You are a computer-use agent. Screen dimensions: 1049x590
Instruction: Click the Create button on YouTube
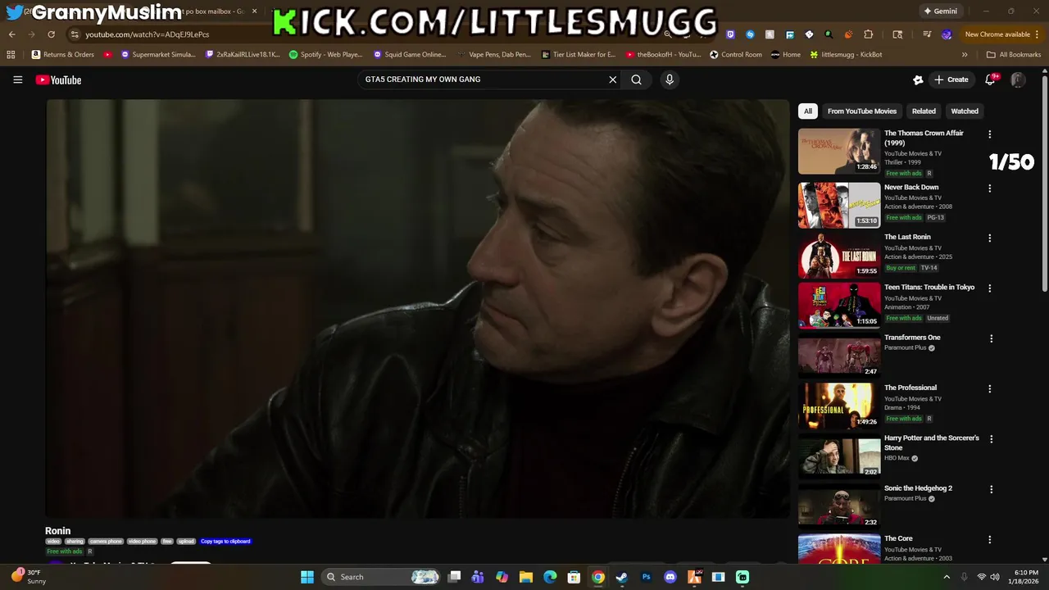click(951, 79)
